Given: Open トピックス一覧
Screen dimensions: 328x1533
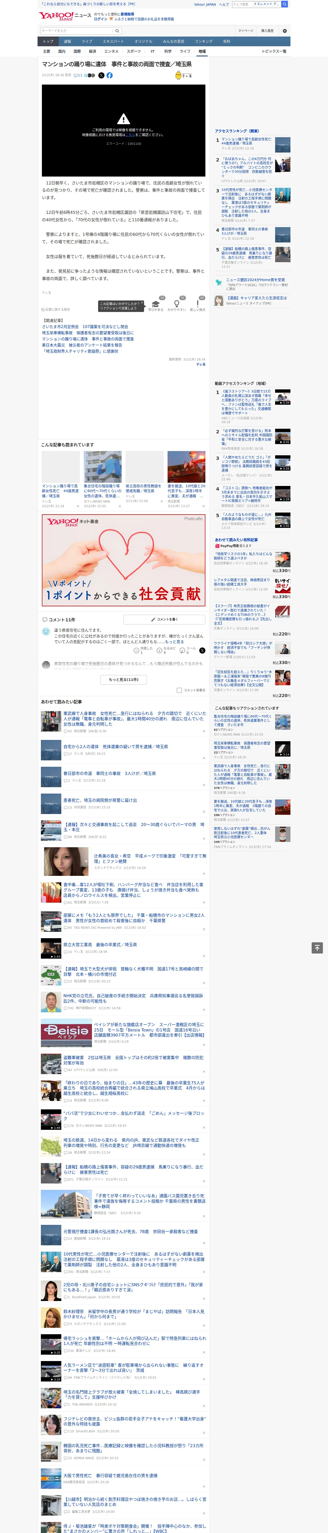Looking at the screenshot, I should click(x=274, y=51).
